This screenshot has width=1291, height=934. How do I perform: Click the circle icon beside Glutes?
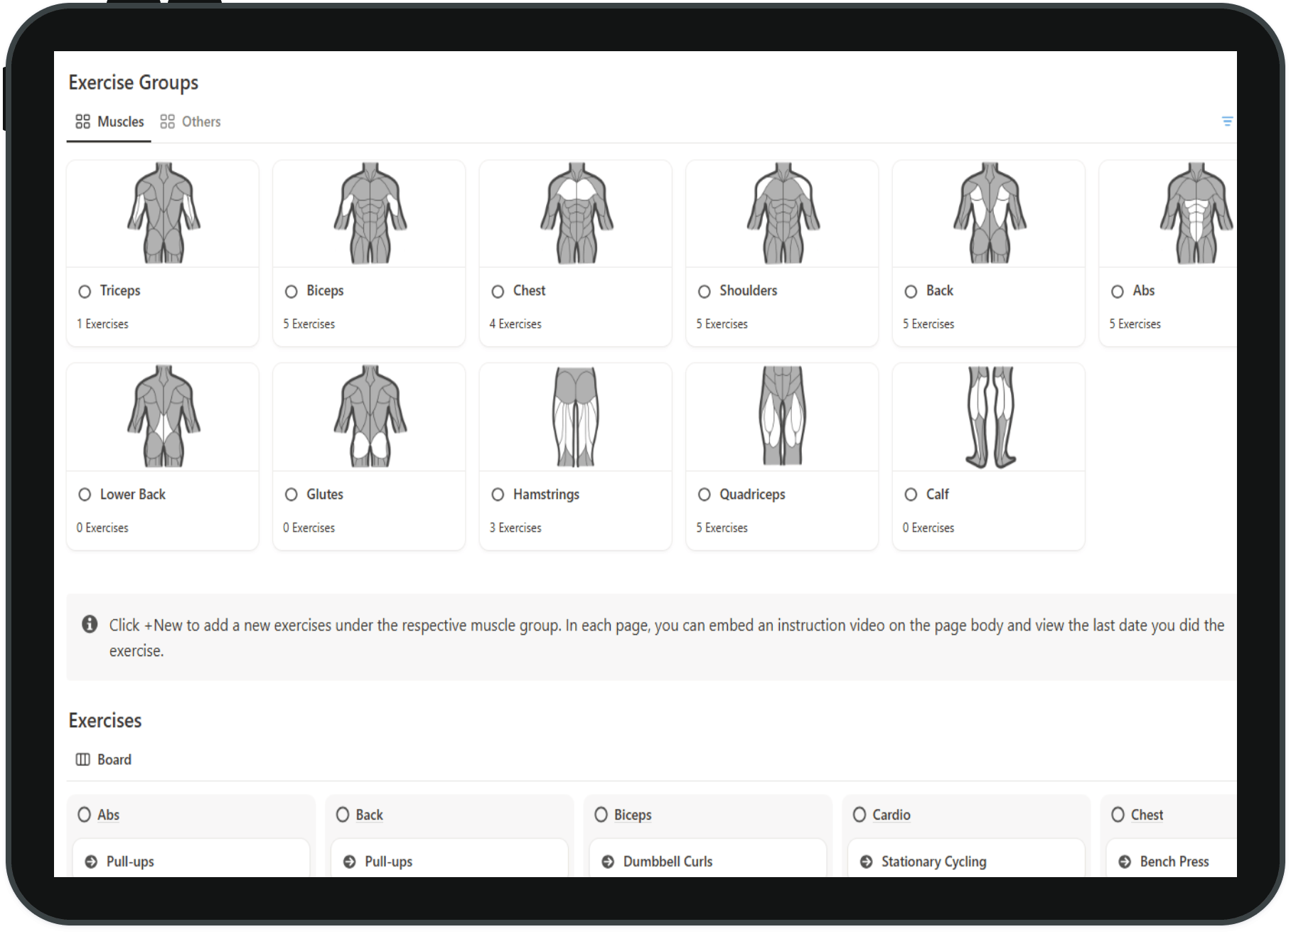(291, 495)
